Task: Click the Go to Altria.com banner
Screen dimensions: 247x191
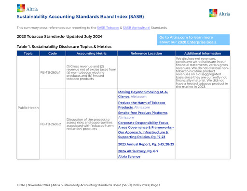Action: 193,40
